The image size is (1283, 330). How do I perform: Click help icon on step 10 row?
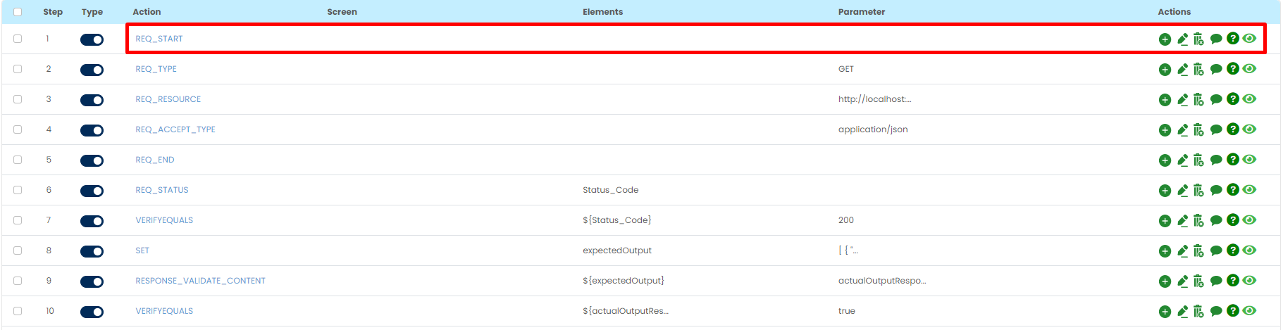point(1232,311)
